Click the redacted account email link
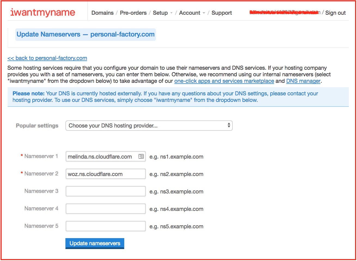 285,12
